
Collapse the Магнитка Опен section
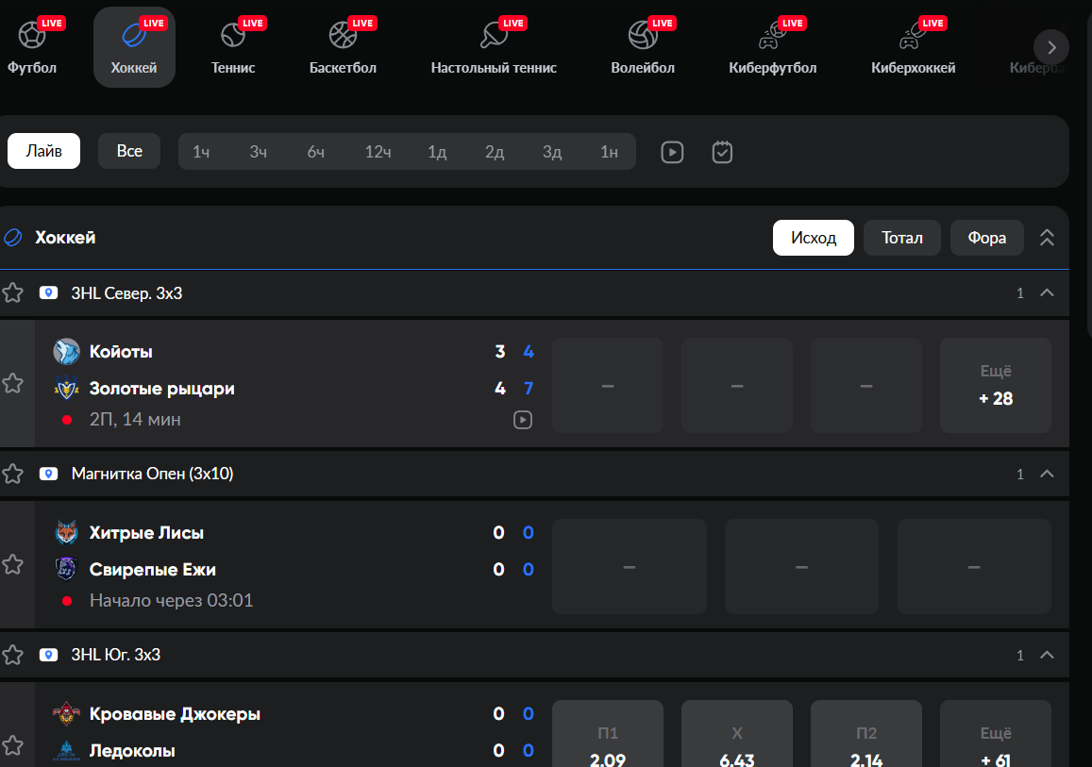point(1046,474)
